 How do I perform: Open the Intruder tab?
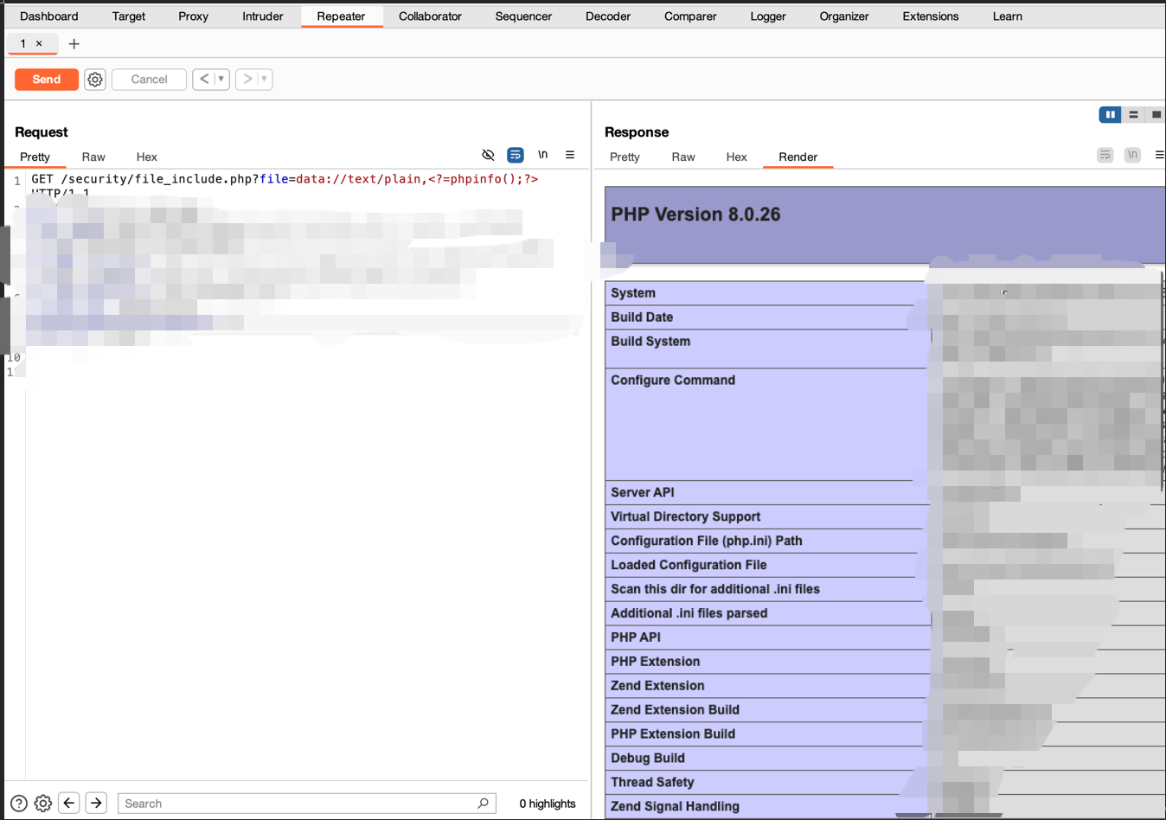[x=263, y=16]
